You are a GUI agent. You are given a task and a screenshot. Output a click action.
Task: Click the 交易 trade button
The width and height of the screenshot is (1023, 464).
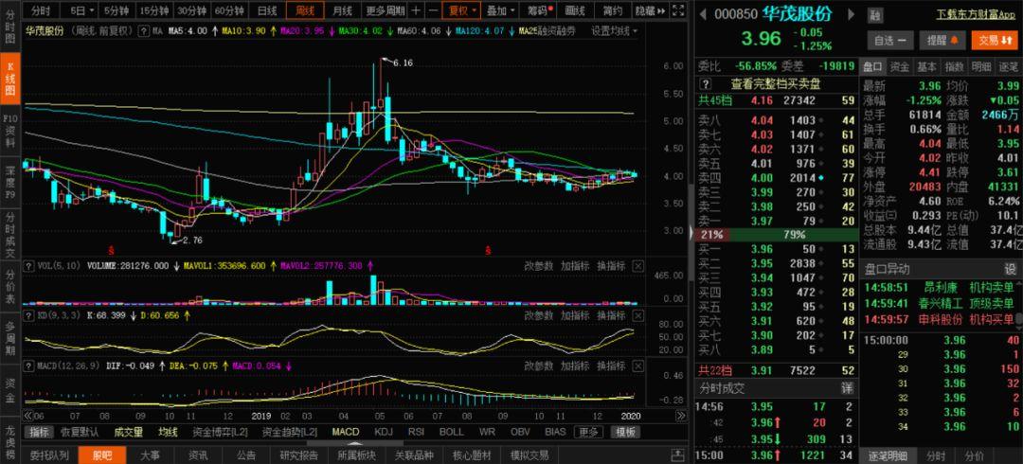coord(995,41)
